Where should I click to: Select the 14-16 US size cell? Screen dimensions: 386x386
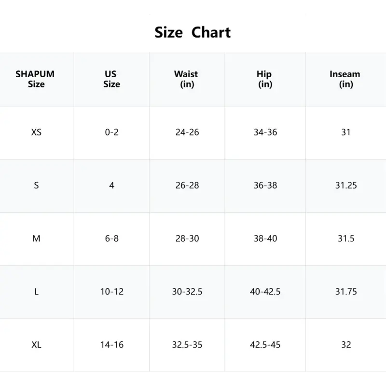(x=111, y=345)
